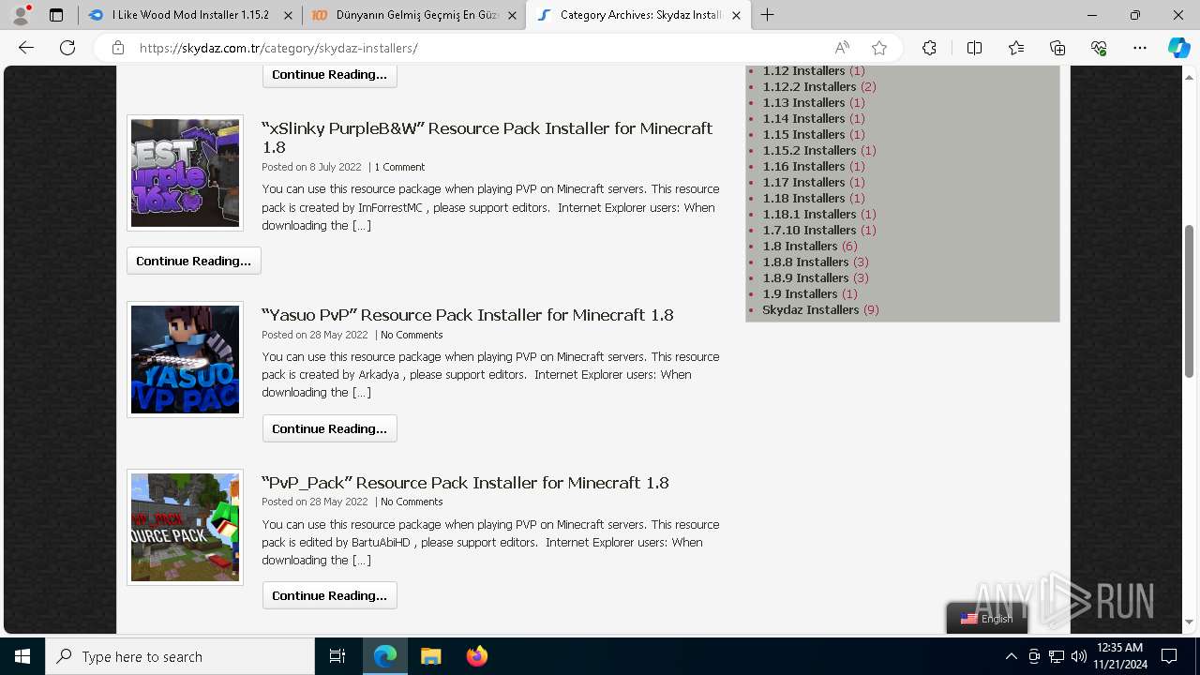Open the 1.16 Installers category

[803, 166]
